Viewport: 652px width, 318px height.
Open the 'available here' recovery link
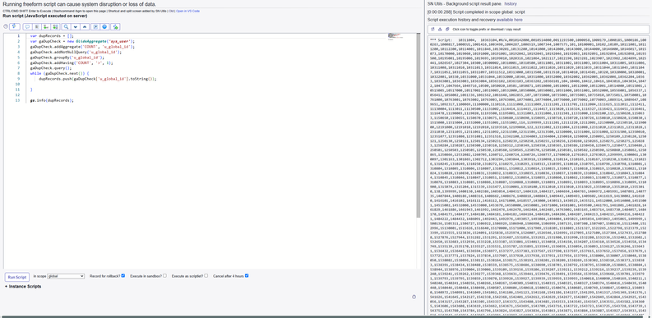click(x=510, y=20)
